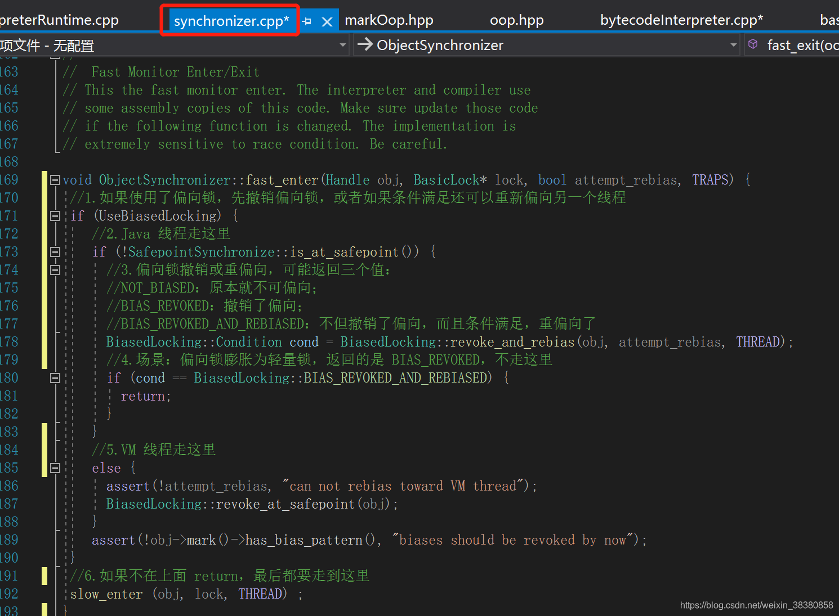Close the synchronizer.cpp tab
839x616 pixels.
coord(327,22)
